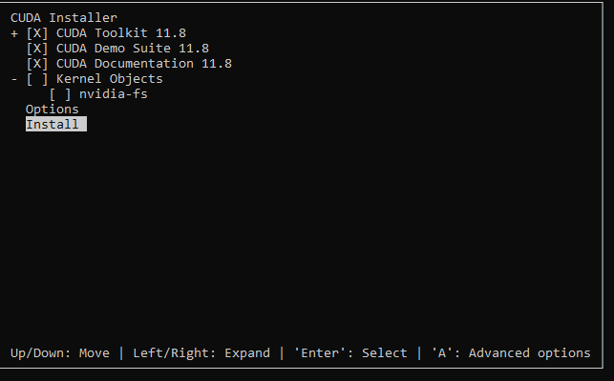614x381 pixels.
Task: Select the CUDA Documentation 11.8 label
Action: tap(143, 64)
